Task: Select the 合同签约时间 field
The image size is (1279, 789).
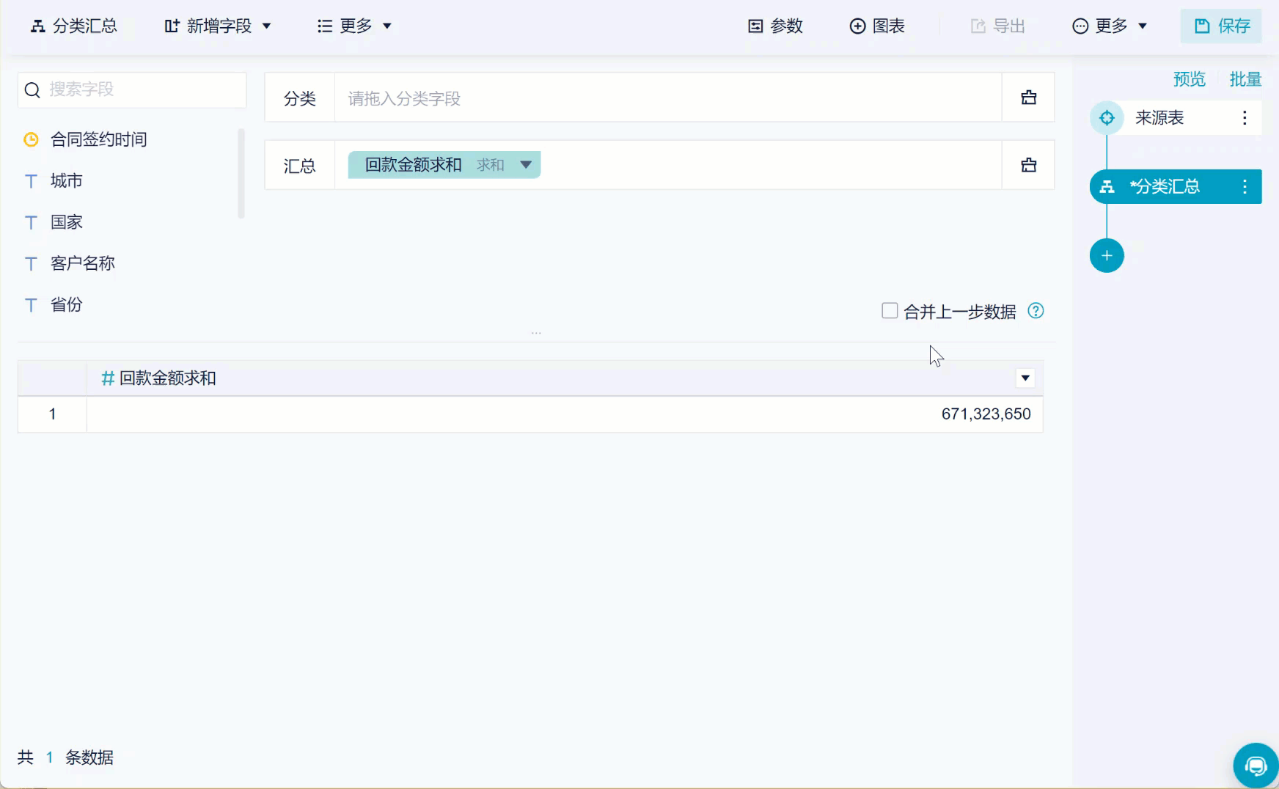Action: (98, 139)
